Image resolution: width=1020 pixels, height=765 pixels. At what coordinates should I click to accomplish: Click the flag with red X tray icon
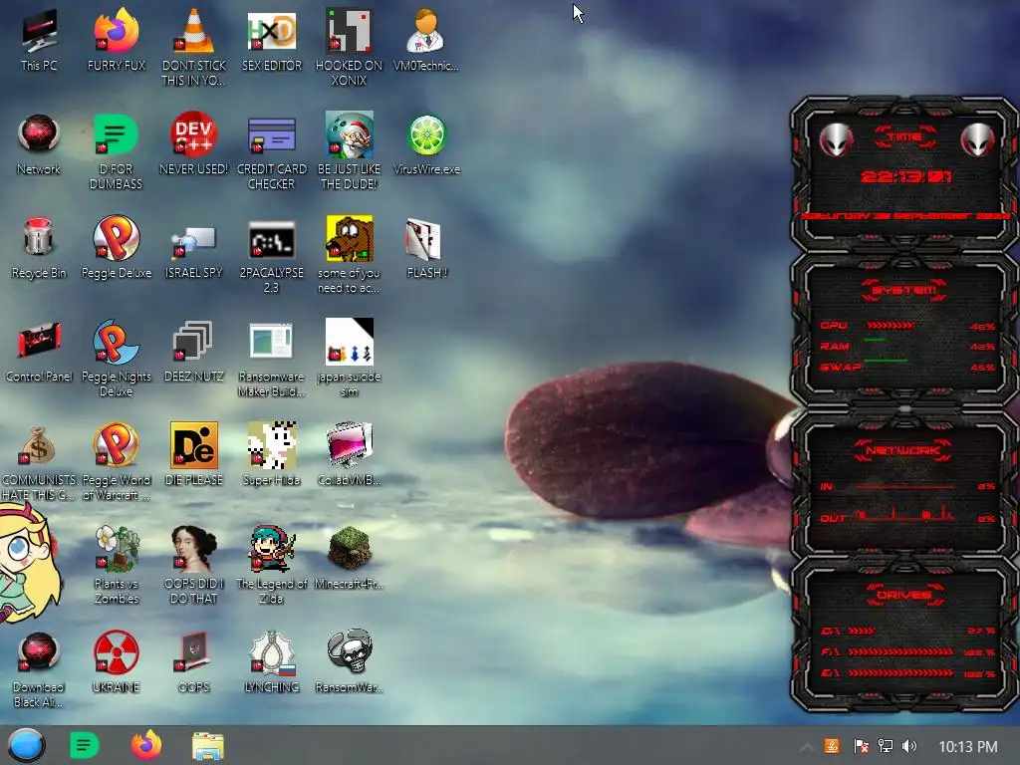coord(861,746)
